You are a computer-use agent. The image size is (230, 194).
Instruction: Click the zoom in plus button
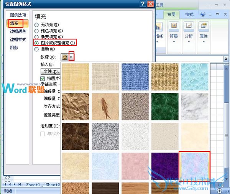(219, 191)
